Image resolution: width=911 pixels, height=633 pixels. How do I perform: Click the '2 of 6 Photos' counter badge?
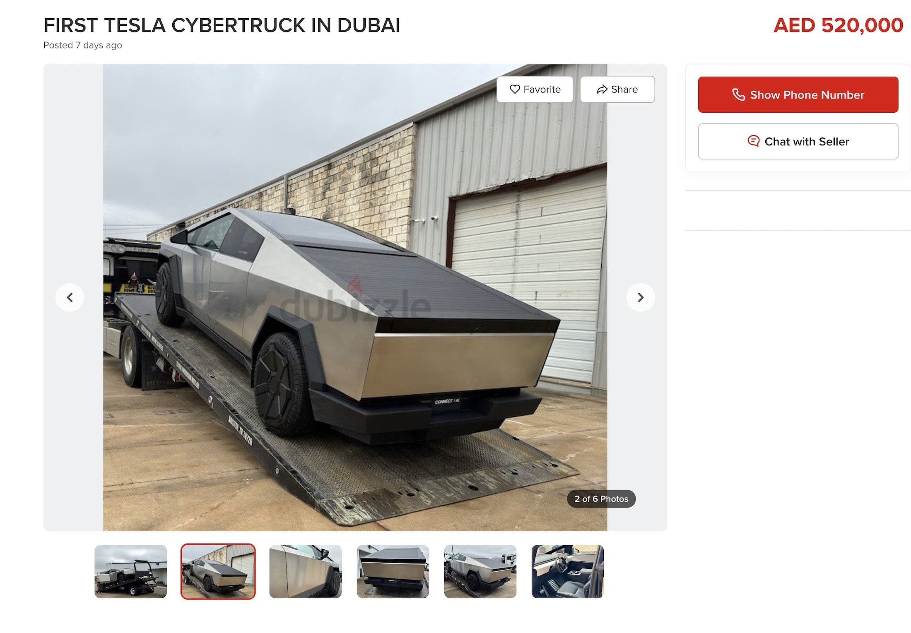coord(601,499)
